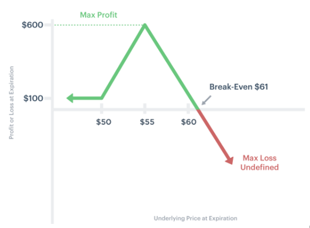This screenshot has height=228, width=310.
Task: Click the $60 tick mark on axis
Action: [x=188, y=108]
